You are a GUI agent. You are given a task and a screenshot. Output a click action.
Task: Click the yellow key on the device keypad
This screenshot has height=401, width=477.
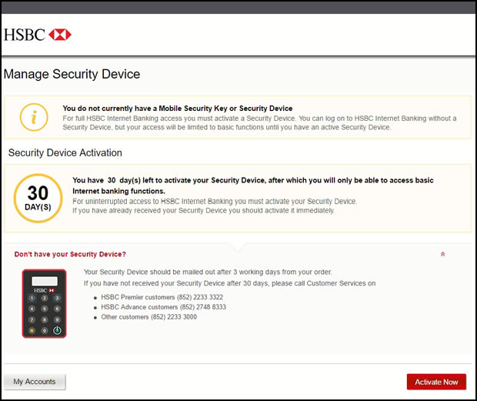32,330
